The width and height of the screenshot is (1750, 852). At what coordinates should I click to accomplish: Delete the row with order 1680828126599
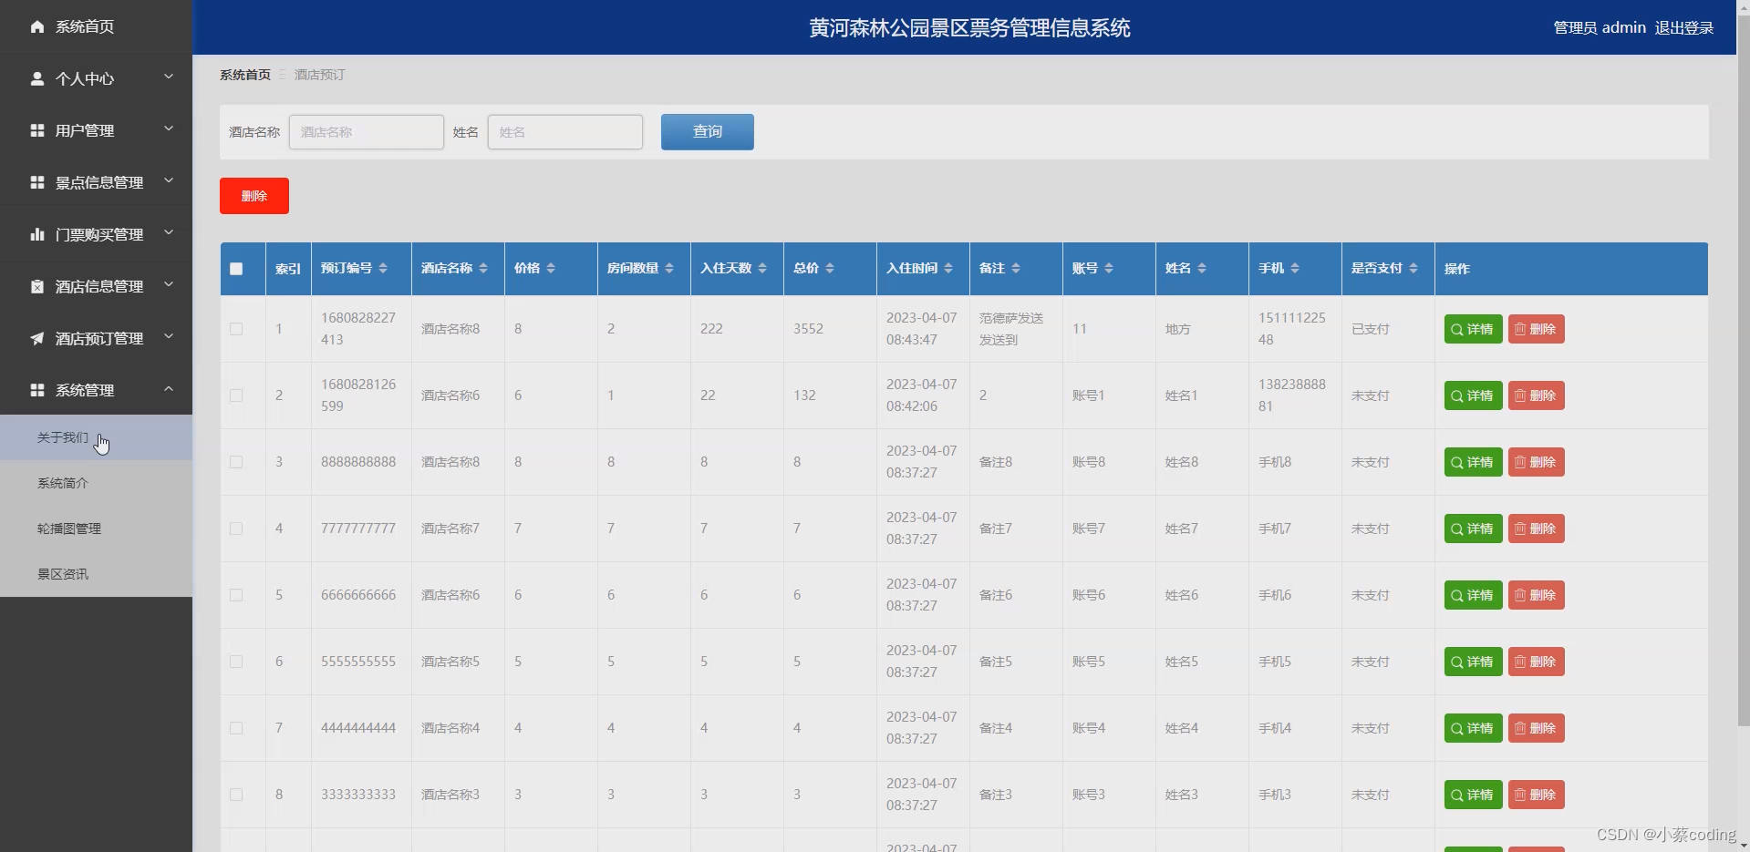coord(1537,395)
